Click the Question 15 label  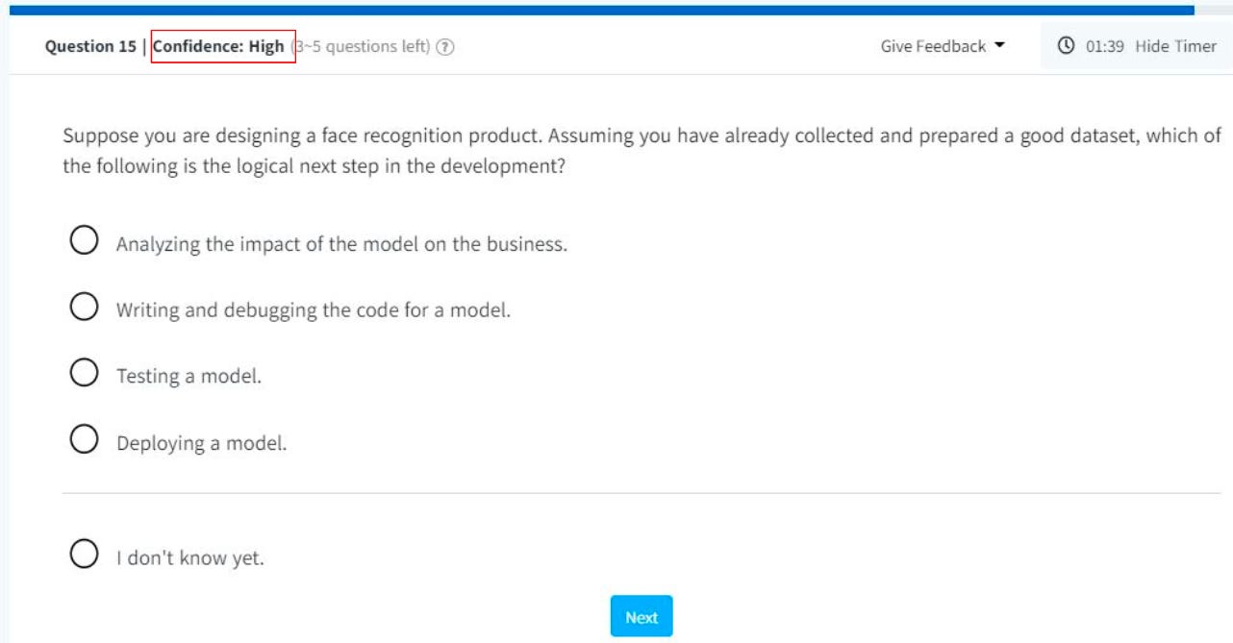pos(90,46)
